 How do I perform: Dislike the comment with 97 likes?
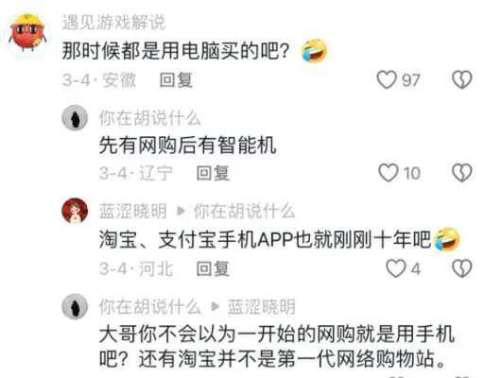point(462,79)
